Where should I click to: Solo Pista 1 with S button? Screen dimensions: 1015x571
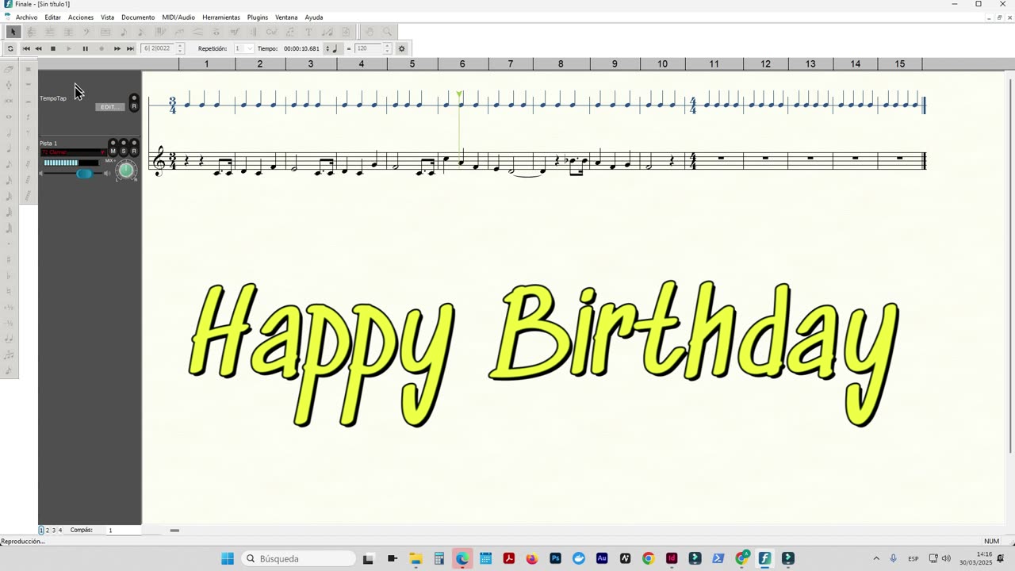tap(123, 151)
